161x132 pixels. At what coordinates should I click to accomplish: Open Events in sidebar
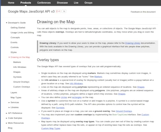(x=14, y=42)
